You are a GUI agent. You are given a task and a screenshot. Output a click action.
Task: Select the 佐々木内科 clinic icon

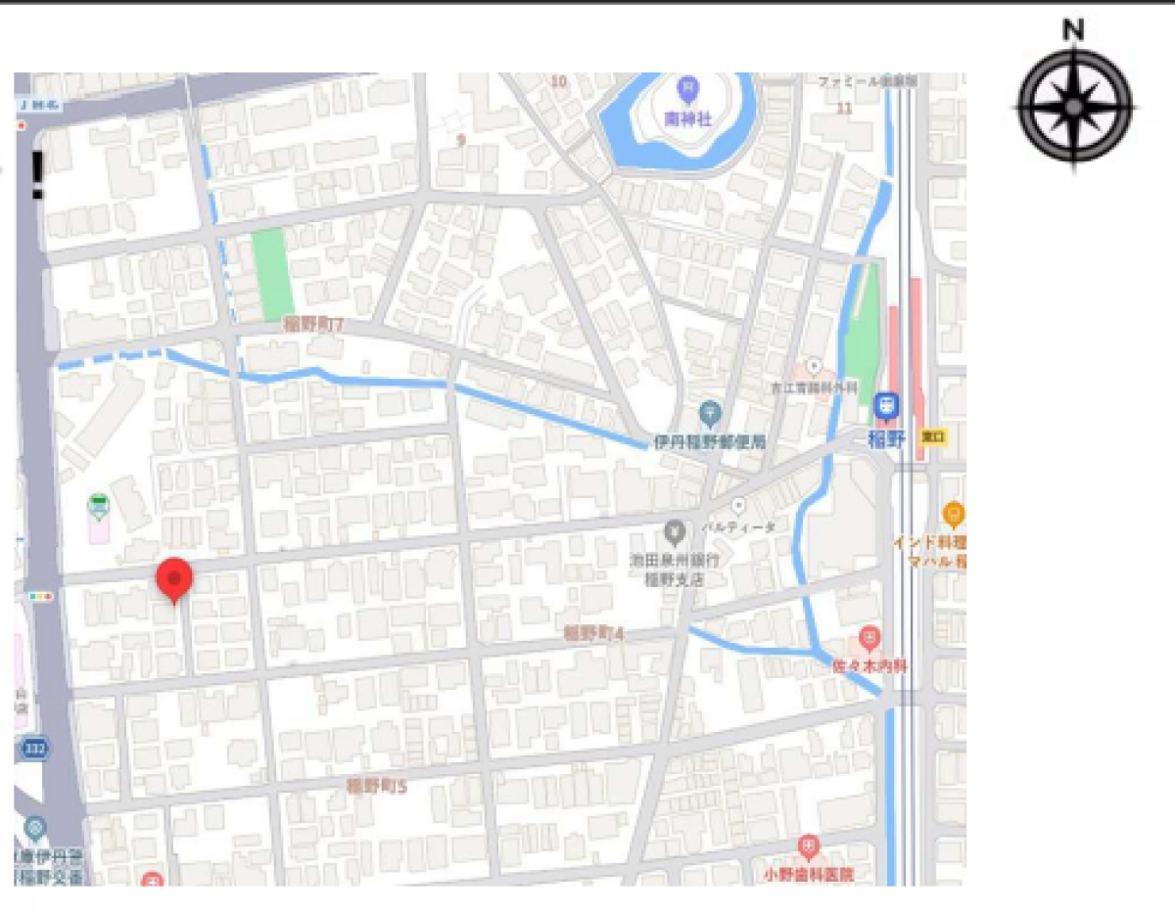[869, 639]
